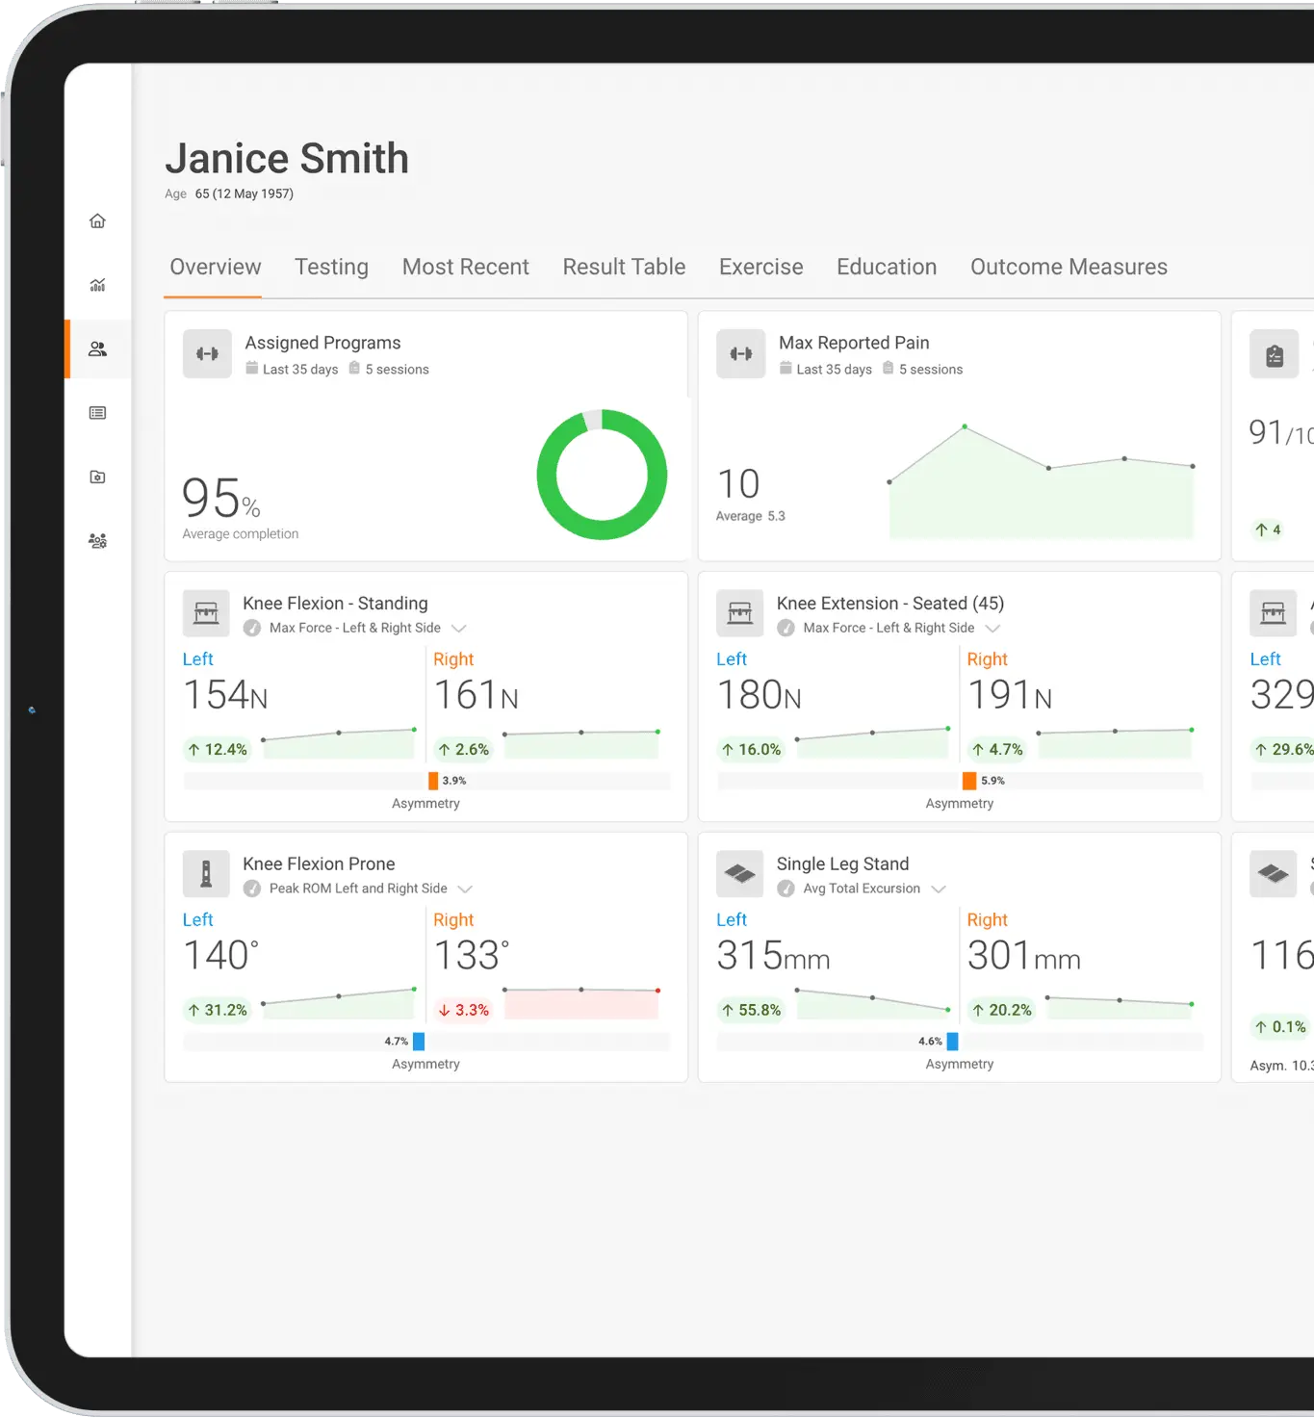Expand Knee Flexion Standing metric dropdown

point(459,629)
